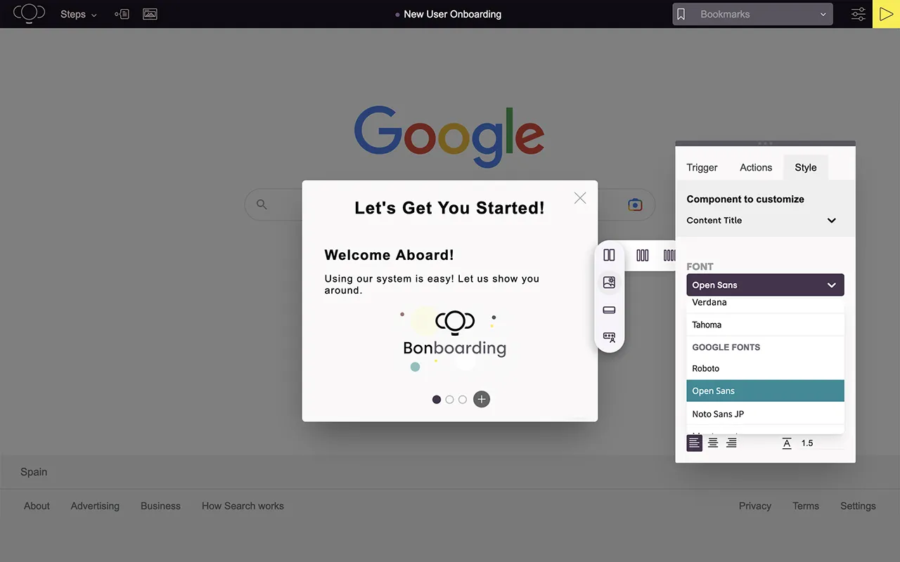
Task: Toggle left text alignment
Action: [694, 443]
